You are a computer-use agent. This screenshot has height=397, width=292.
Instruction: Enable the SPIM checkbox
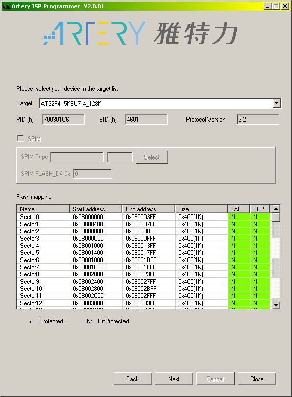tap(20, 138)
